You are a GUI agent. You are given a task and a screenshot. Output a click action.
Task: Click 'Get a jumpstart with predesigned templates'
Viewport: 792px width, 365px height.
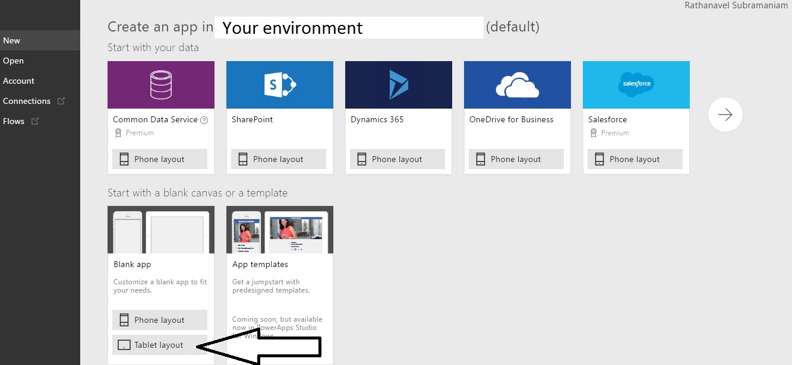[271, 286]
